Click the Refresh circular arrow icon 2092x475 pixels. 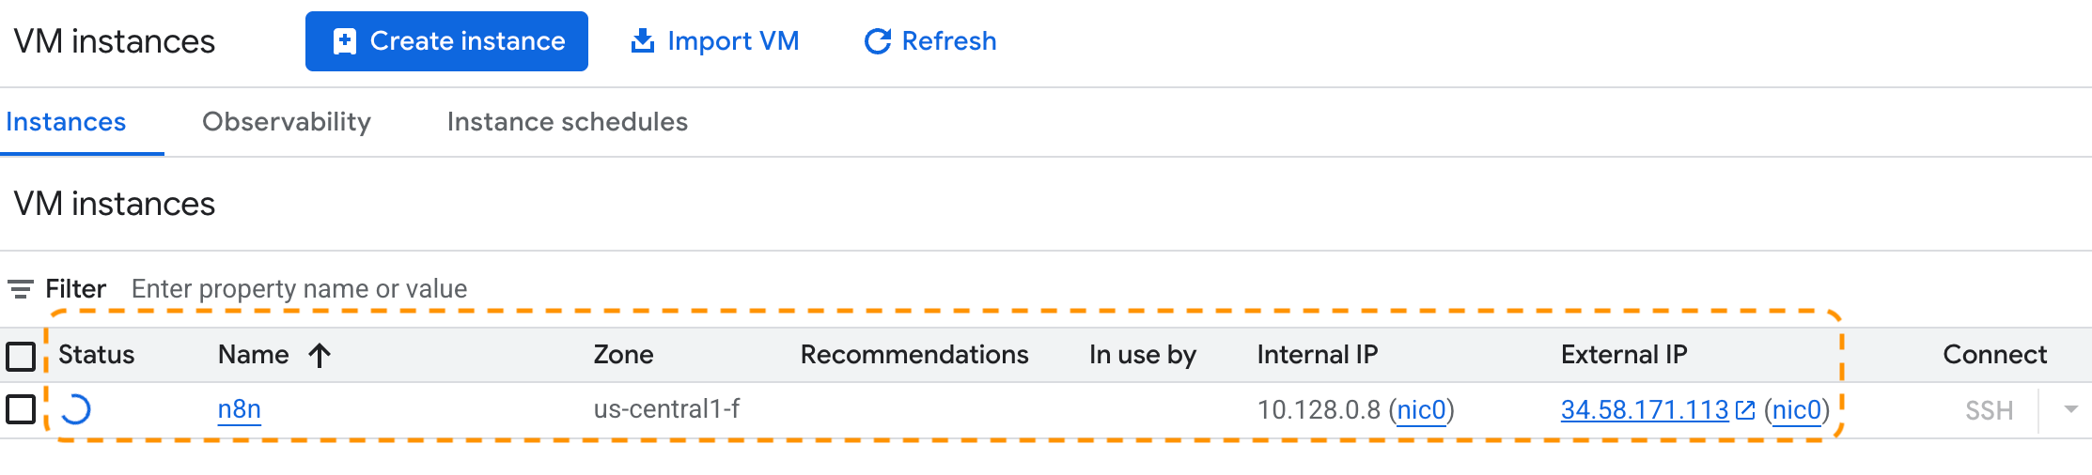click(x=877, y=41)
